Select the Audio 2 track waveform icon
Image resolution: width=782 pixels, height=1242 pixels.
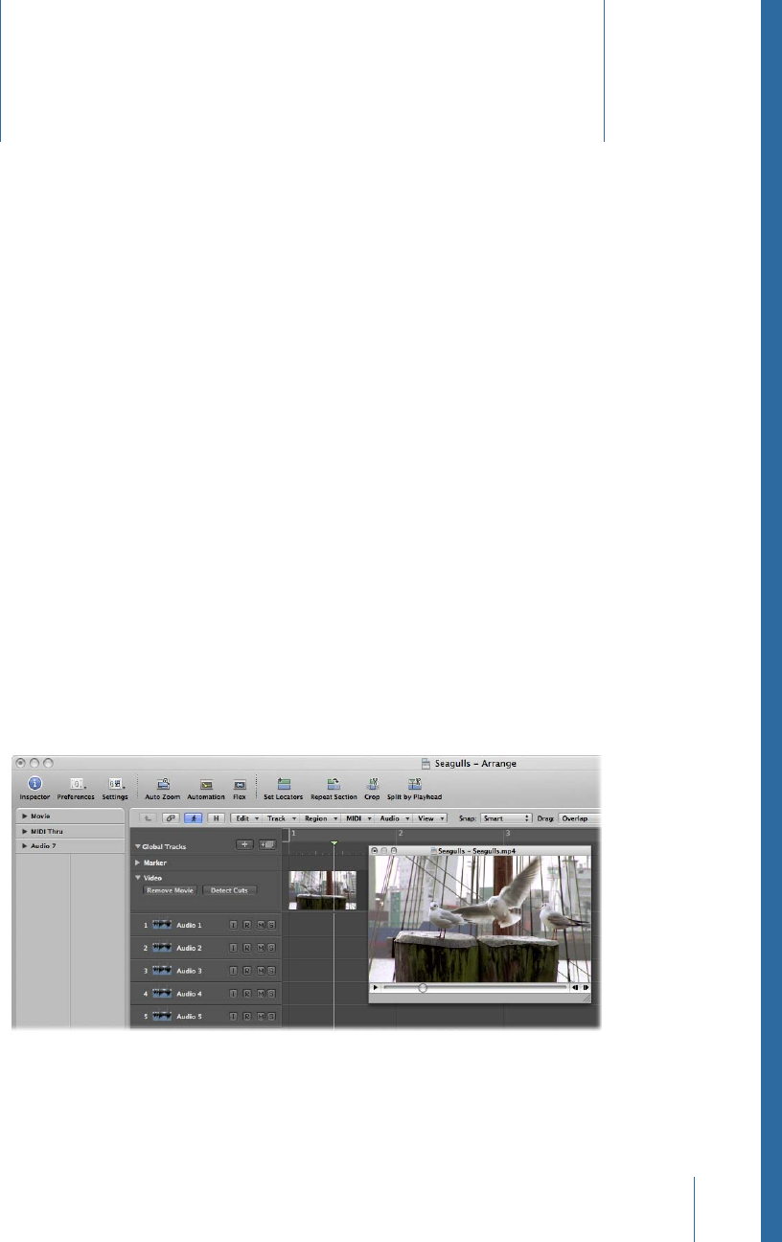(161, 948)
